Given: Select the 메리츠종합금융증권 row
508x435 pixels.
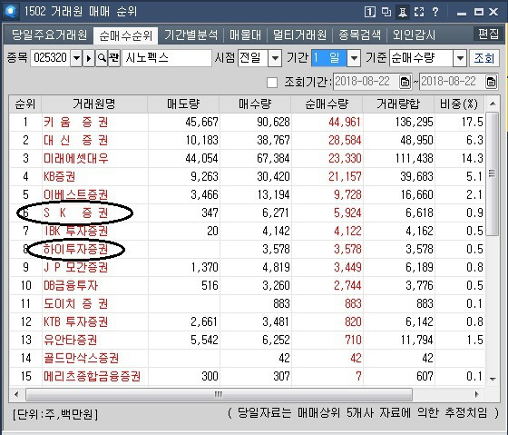Looking at the screenshot, I should coord(247,377).
